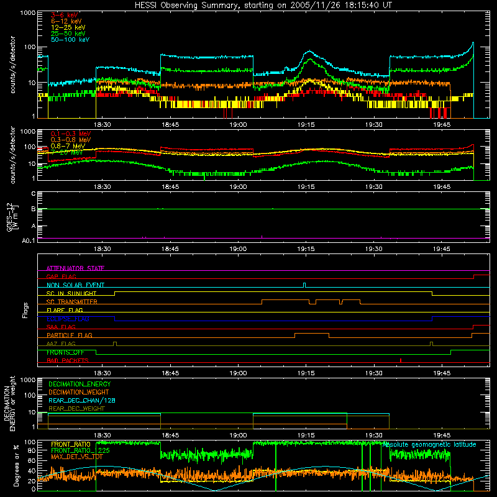Select the SC_TRANSMITTER flag label
497x497 pixels.
[71, 302]
